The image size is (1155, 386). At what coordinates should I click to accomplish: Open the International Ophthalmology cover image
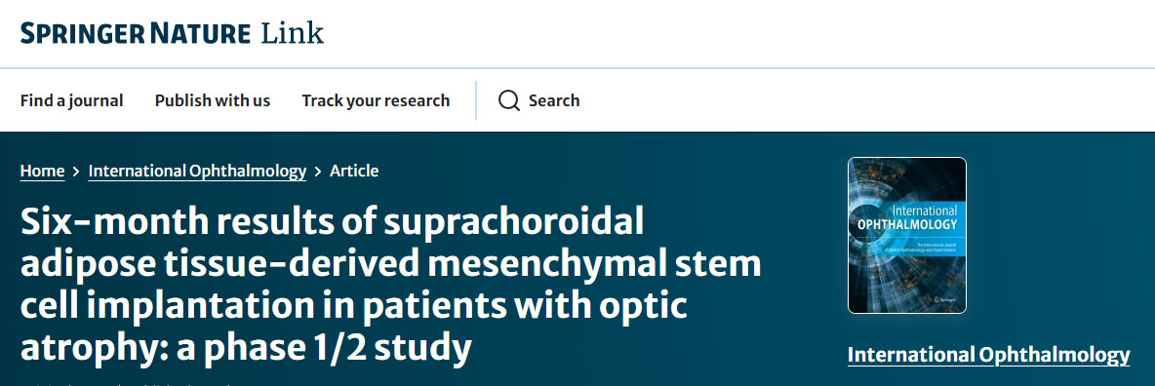(907, 235)
